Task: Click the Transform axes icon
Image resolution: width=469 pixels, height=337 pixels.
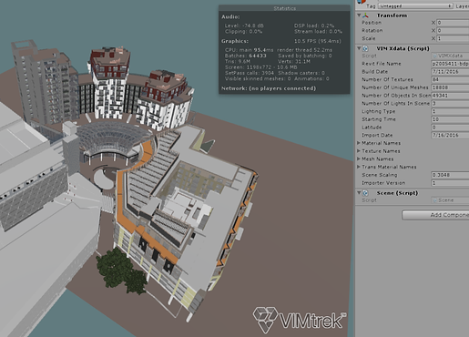Action: point(366,15)
